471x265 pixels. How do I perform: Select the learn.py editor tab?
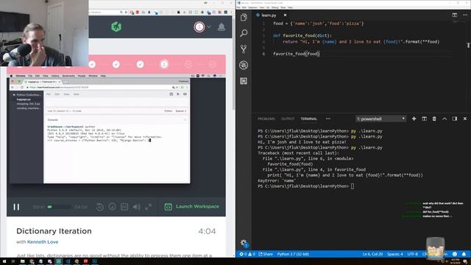[x=269, y=15]
